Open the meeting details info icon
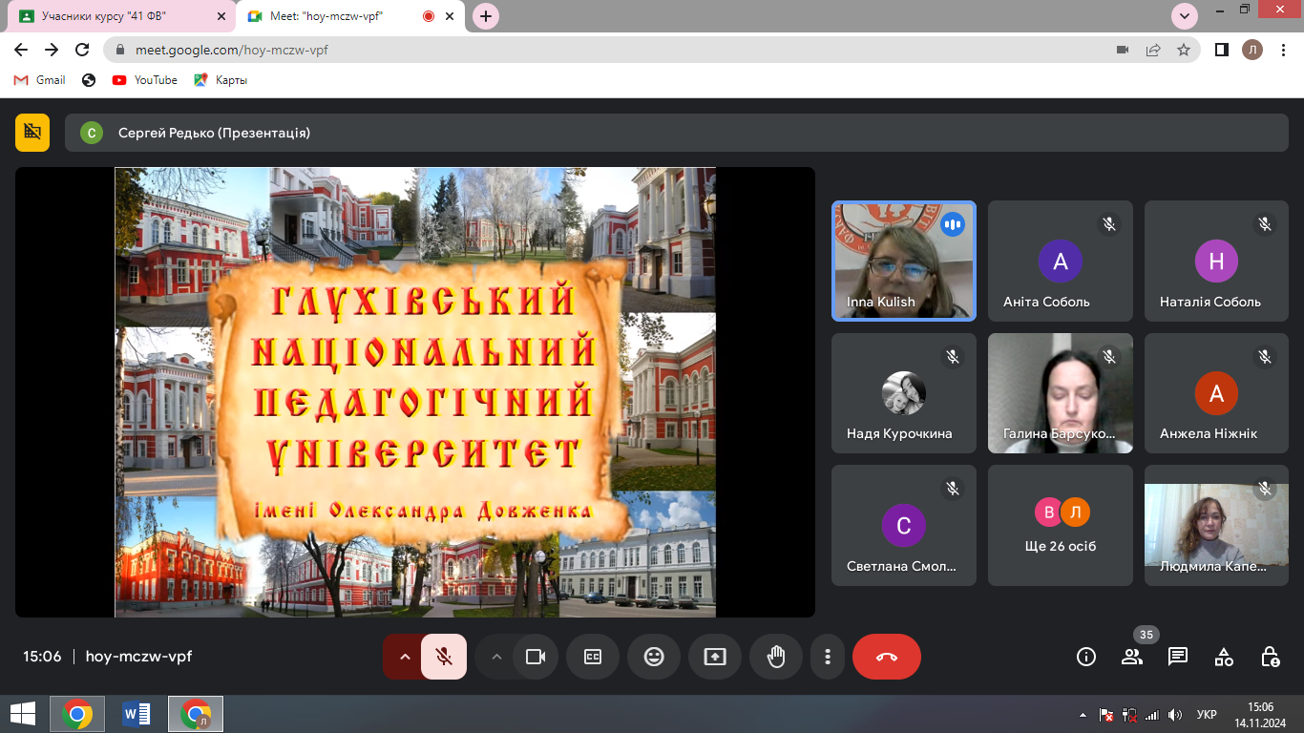This screenshot has width=1304, height=733. 1085,657
